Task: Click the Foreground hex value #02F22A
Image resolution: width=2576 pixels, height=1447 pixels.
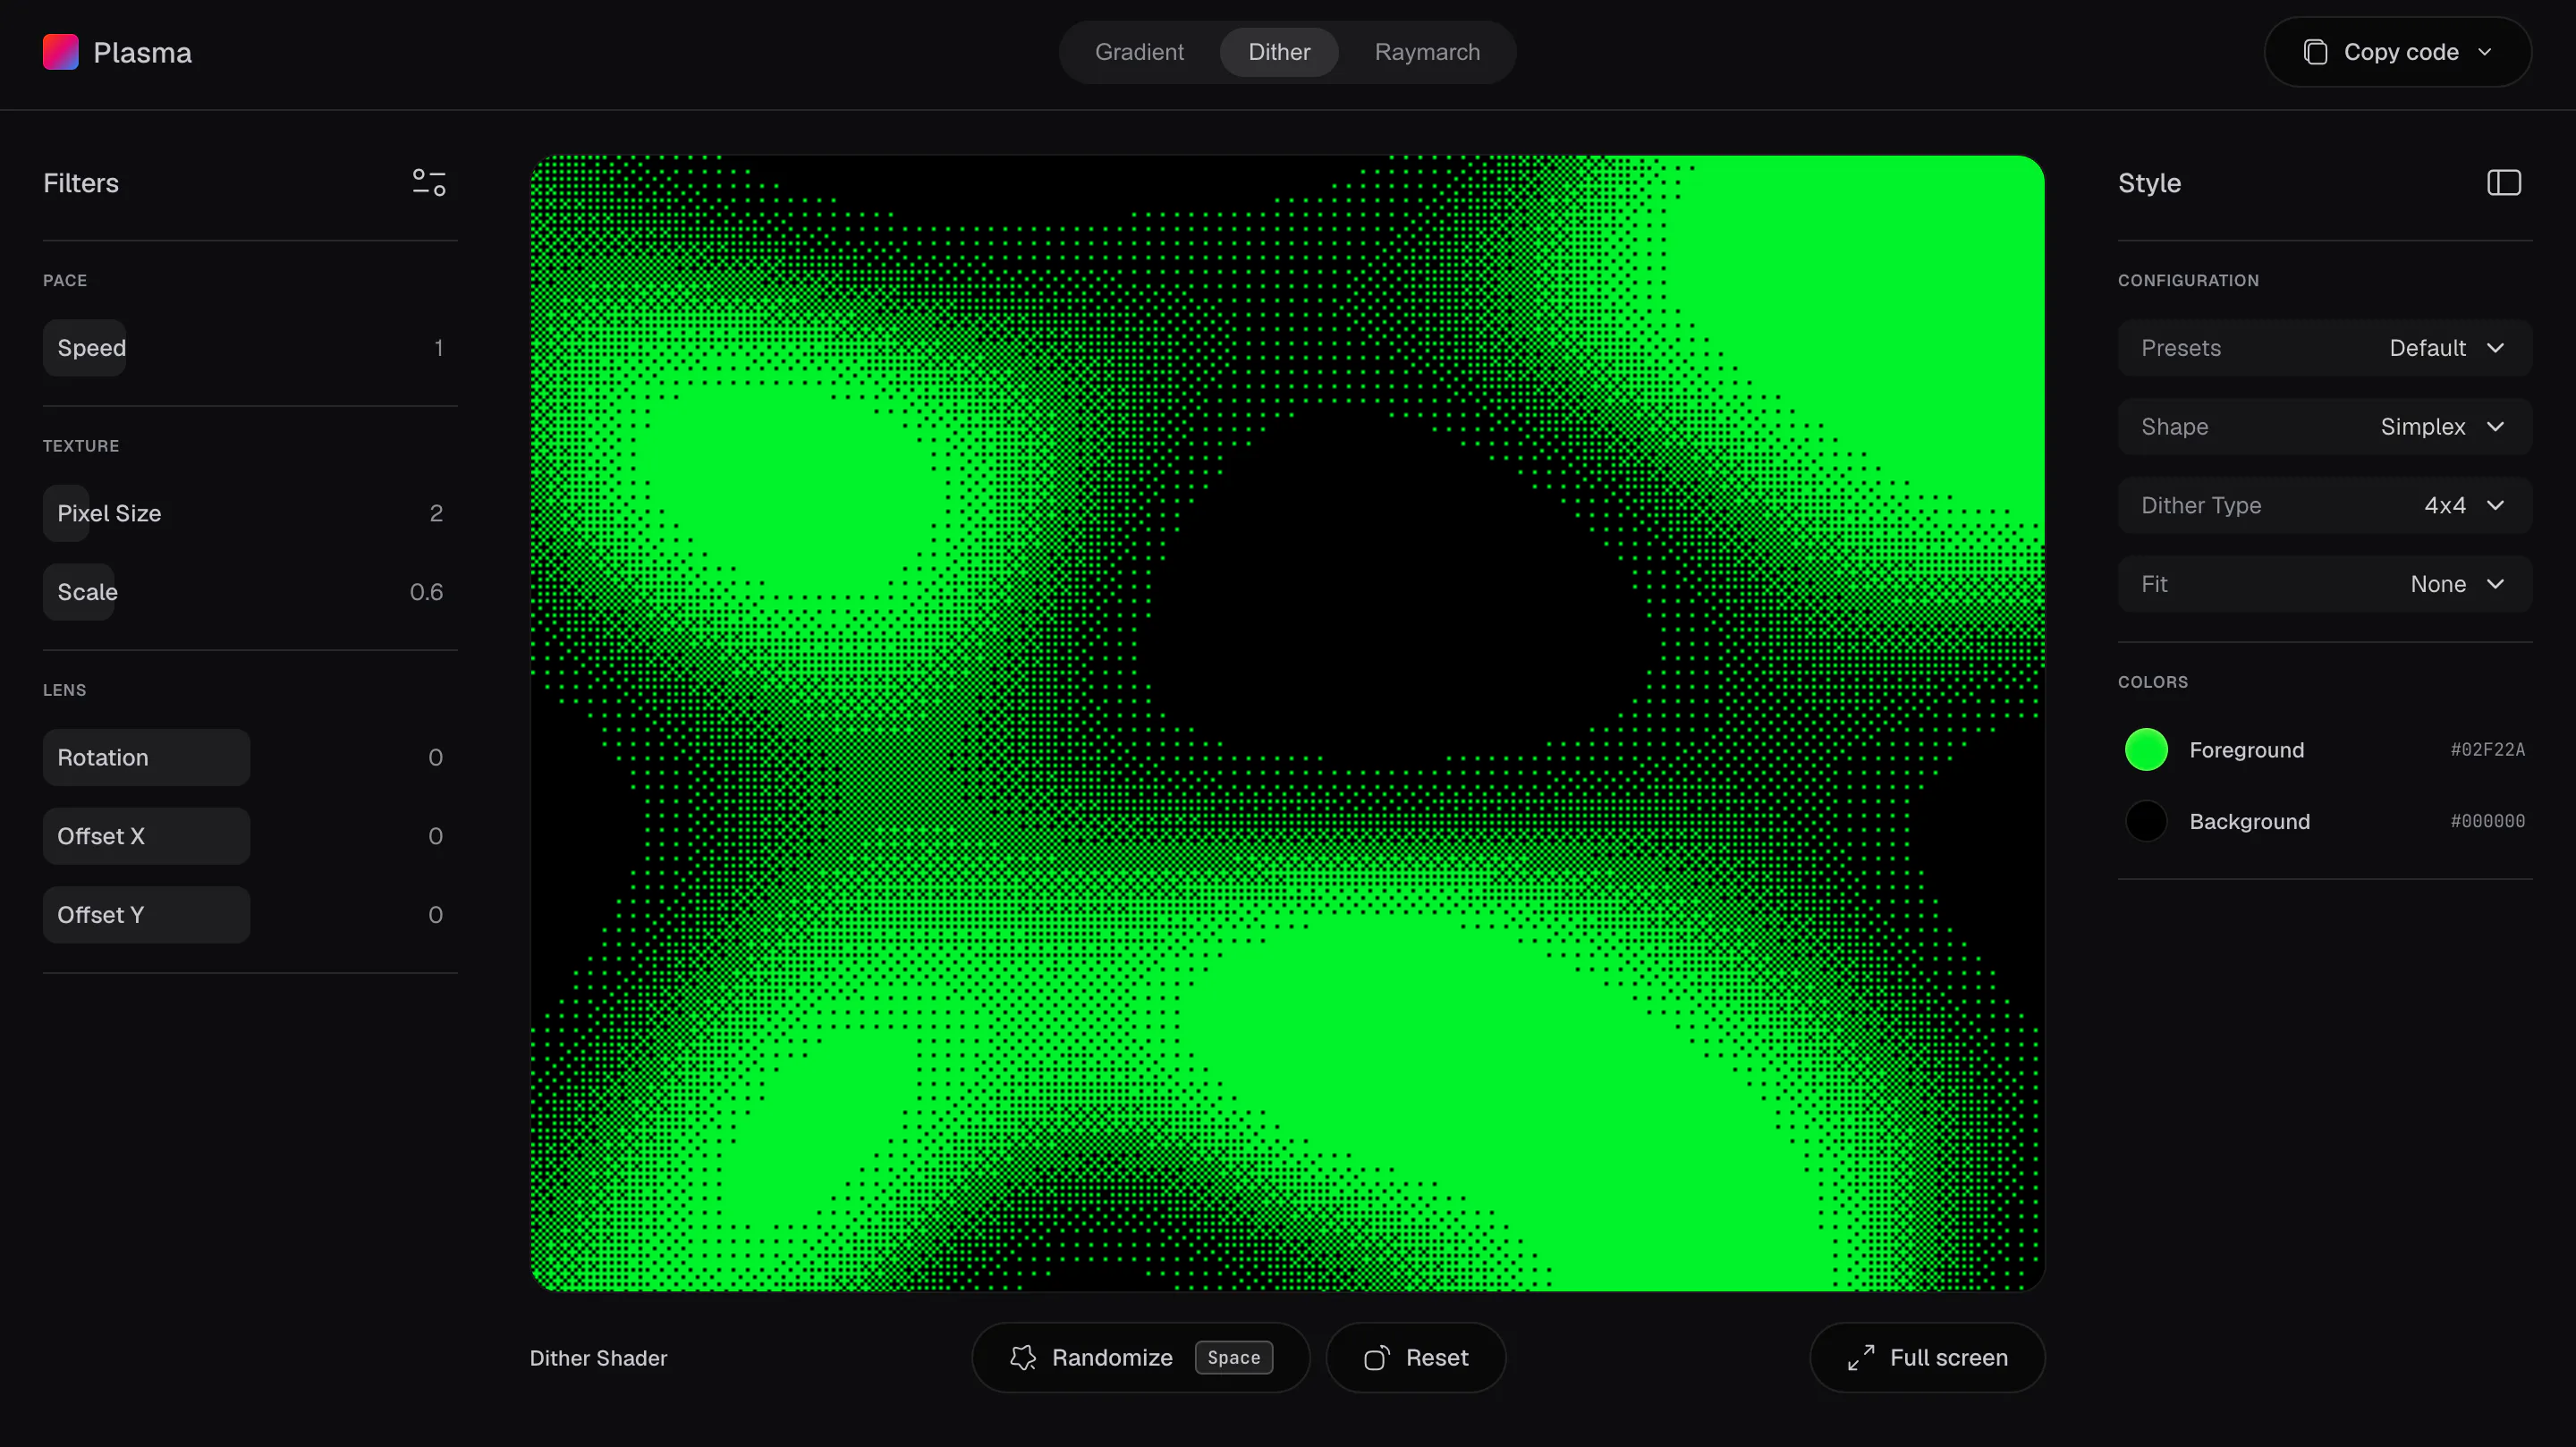Action: [2487, 750]
